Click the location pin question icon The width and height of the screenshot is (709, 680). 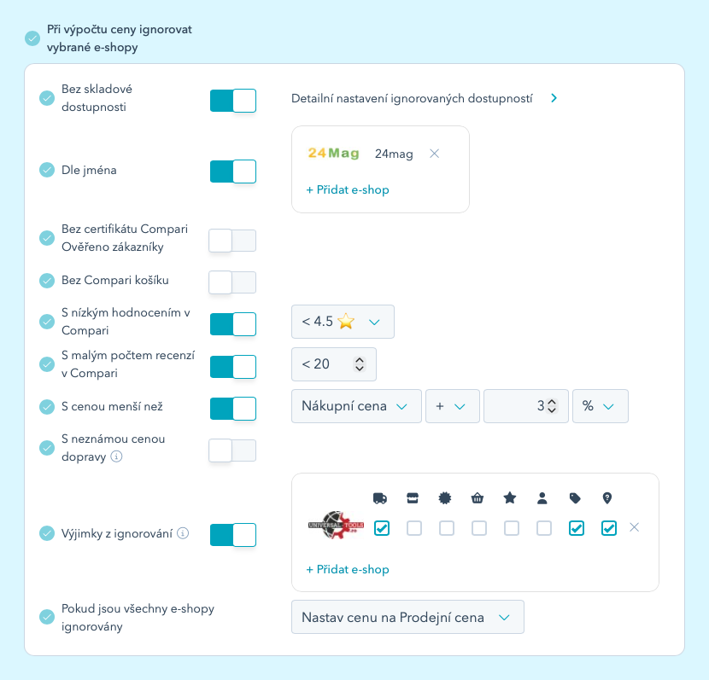pos(607,498)
